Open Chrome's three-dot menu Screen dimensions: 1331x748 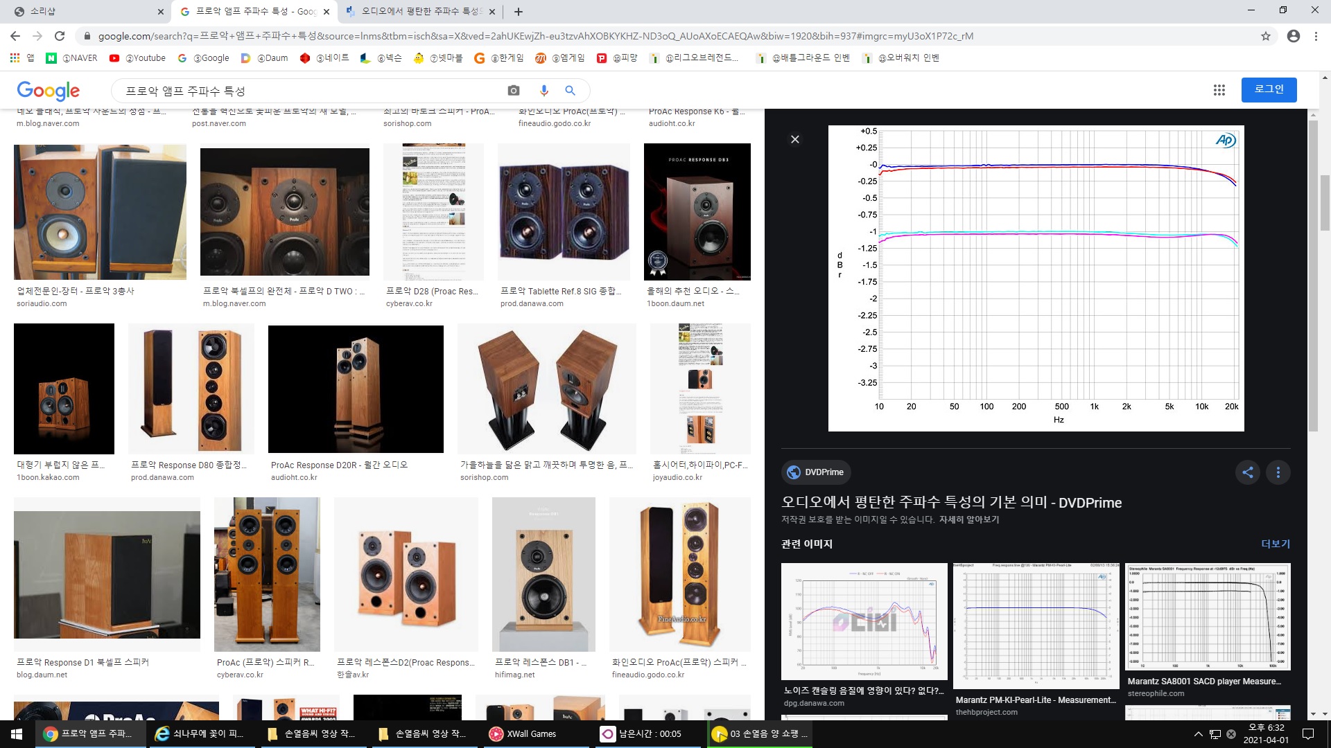click(1316, 36)
